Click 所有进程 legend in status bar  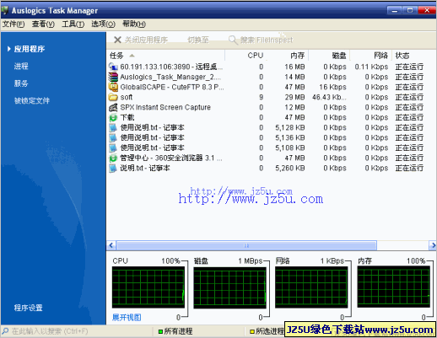coord(175,331)
